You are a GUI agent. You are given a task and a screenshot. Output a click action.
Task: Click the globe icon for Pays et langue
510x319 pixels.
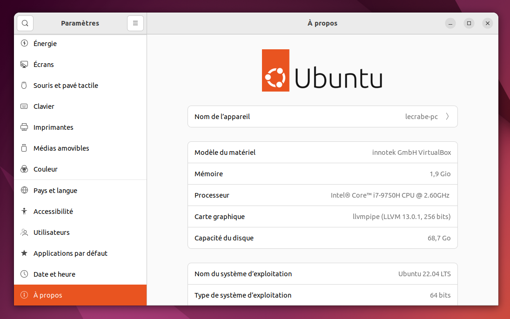click(24, 190)
